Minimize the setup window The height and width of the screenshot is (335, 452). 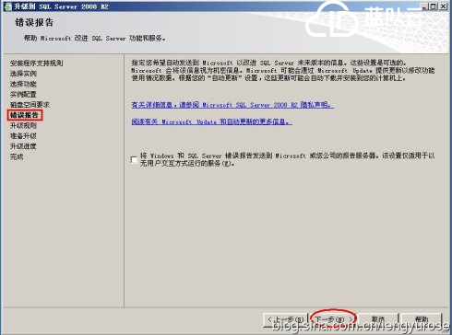click(424, 6)
